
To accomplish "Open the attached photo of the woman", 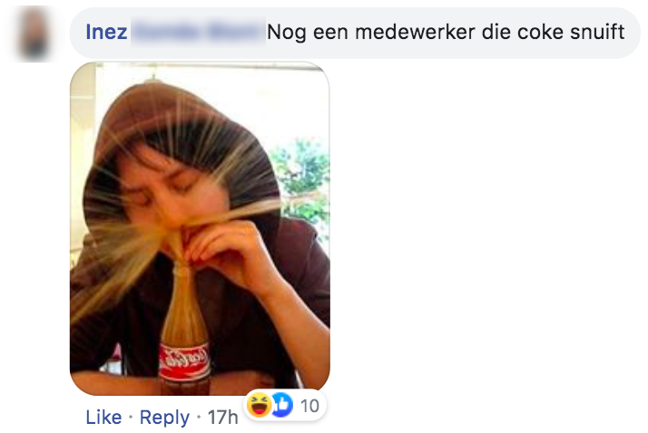I will tap(200, 229).
